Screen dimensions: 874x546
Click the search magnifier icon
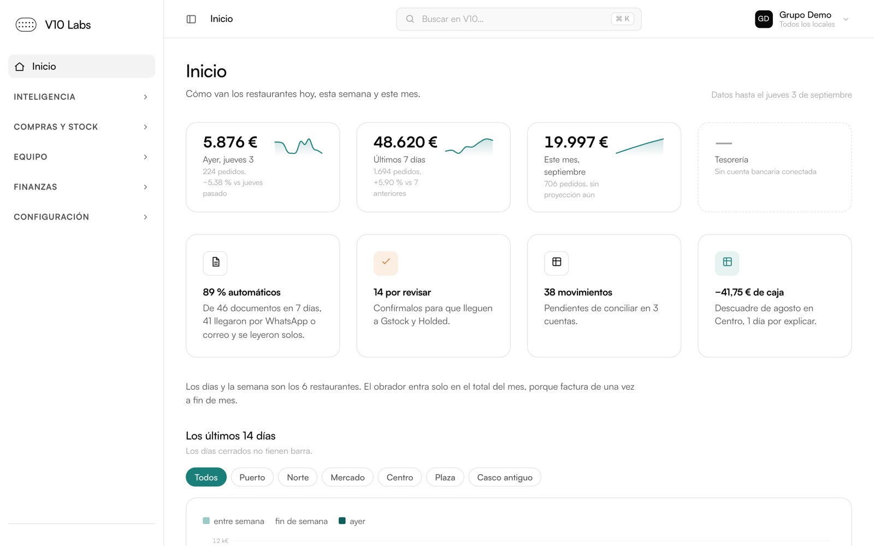410,19
